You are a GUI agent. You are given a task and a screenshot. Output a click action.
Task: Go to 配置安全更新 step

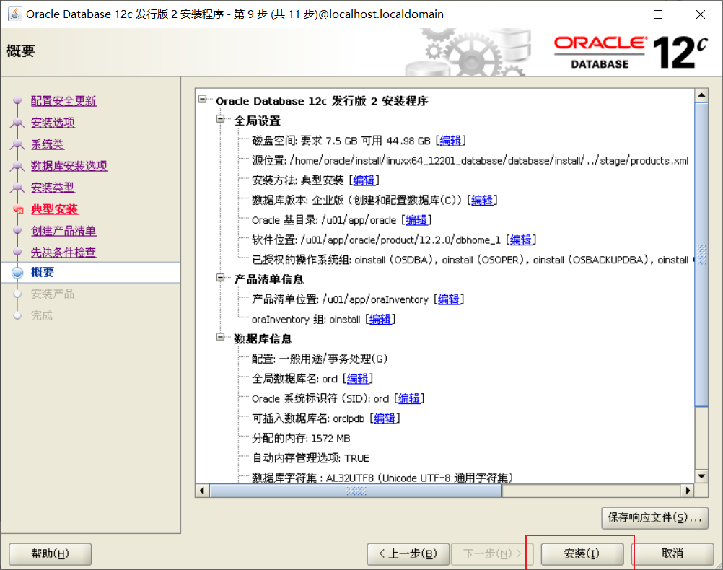point(63,100)
